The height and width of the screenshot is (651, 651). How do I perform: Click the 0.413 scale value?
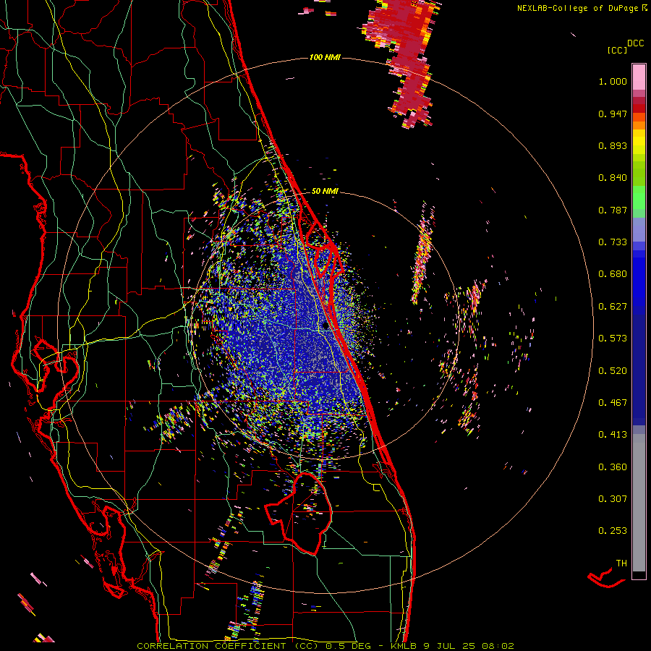(613, 435)
